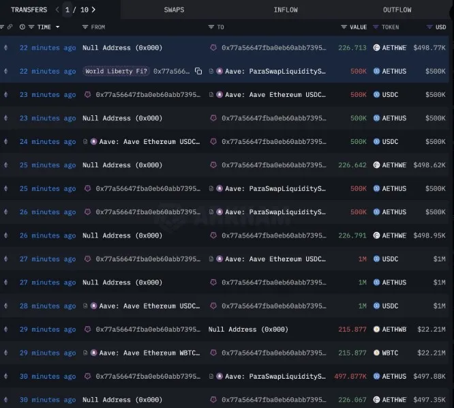
Task: Open the OUTFLOW tab
Action: pos(397,10)
